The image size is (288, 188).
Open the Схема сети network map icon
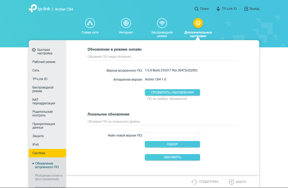point(90,23)
